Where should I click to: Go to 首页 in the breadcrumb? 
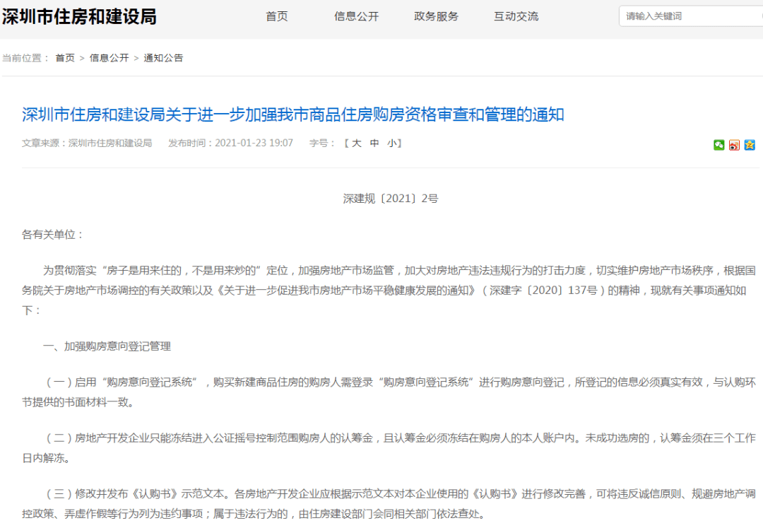click(65, 58)
